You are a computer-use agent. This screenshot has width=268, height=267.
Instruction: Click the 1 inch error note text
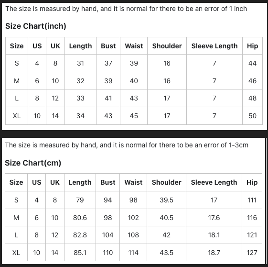(126, 9)
